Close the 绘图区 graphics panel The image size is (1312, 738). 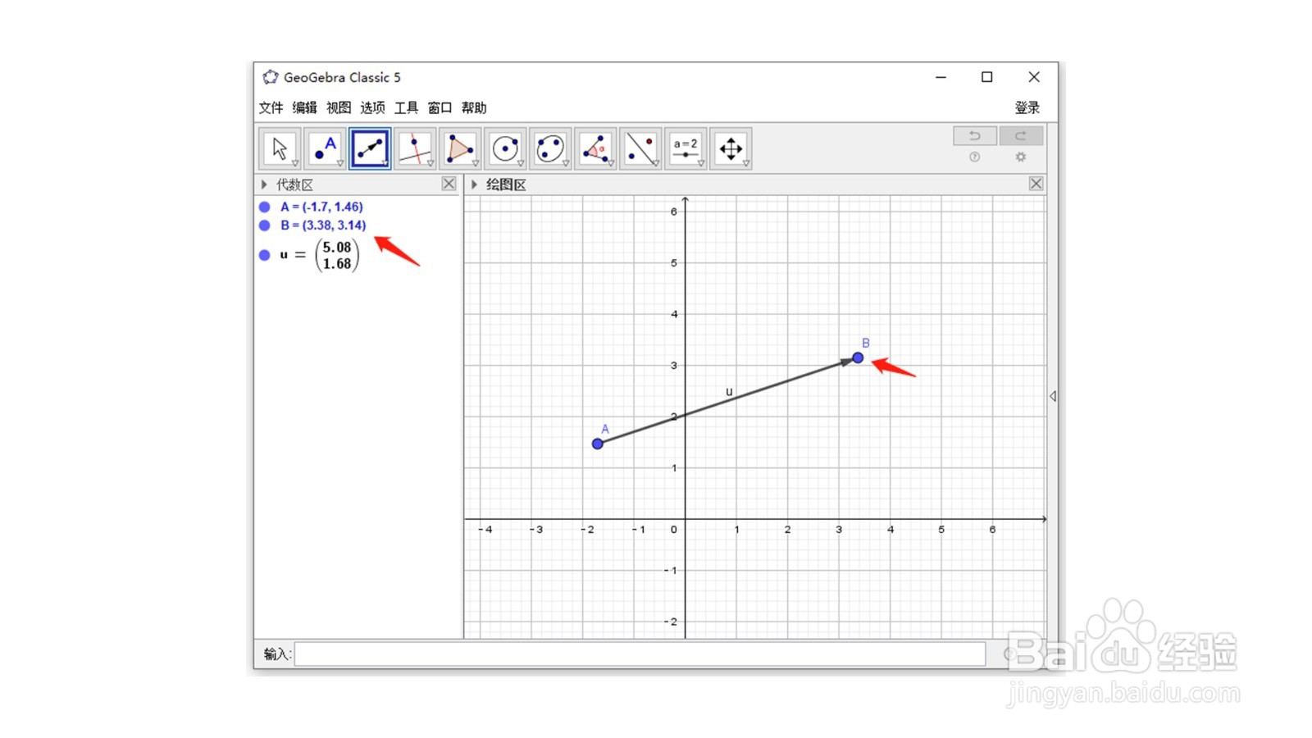[x=1036, y=184]
